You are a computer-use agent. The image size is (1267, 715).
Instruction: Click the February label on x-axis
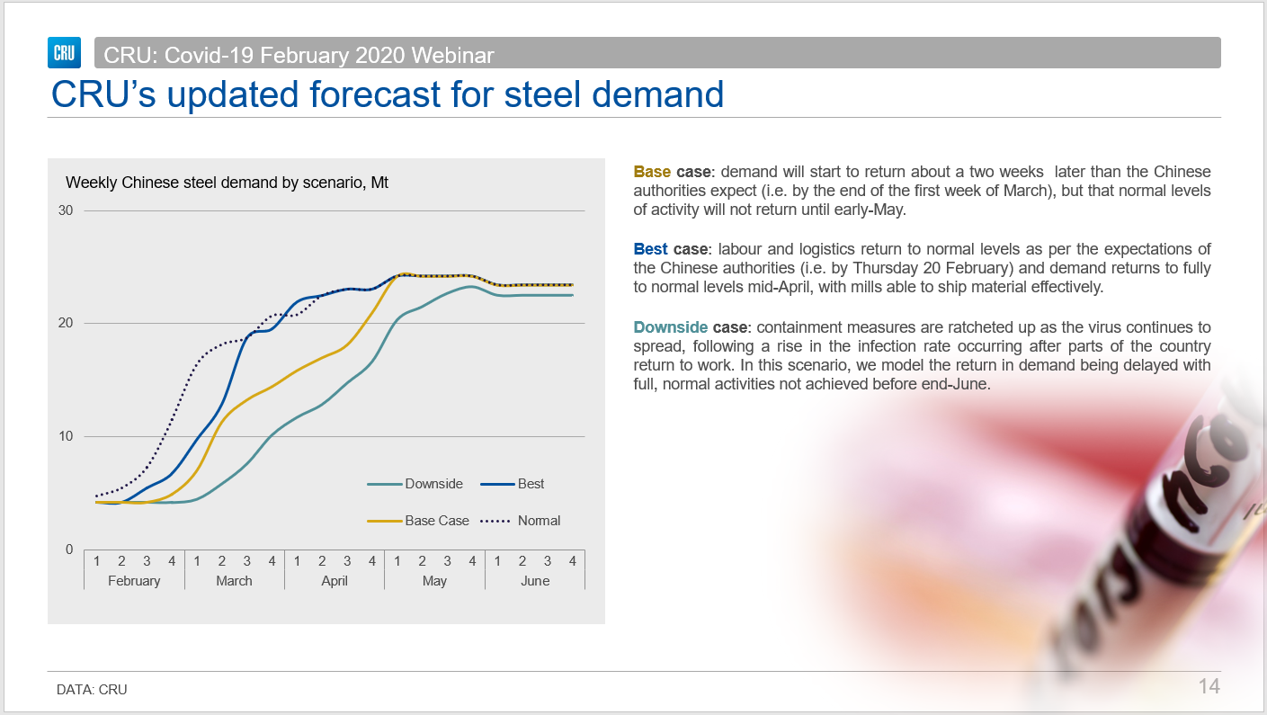click(134, 581)
